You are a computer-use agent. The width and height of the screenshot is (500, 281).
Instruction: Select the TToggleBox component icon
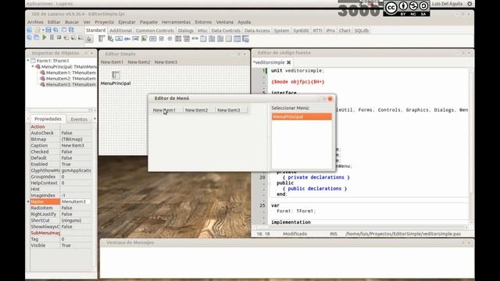click(x=152, y=38)
